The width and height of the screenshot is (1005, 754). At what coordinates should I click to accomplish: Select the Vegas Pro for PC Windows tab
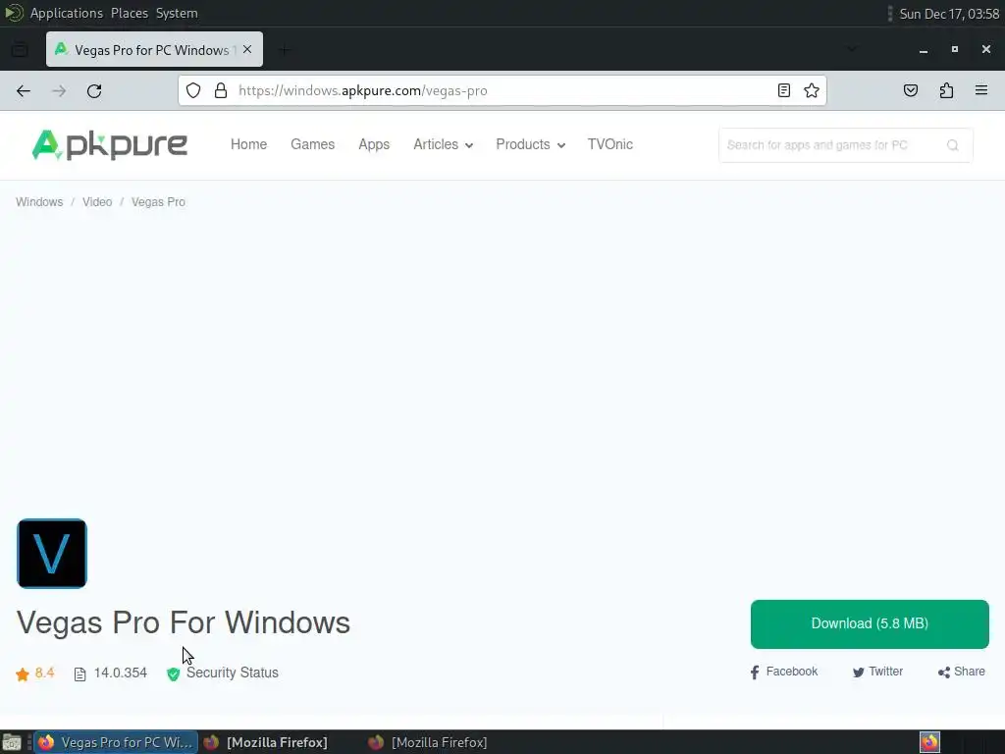coord(154,49)
